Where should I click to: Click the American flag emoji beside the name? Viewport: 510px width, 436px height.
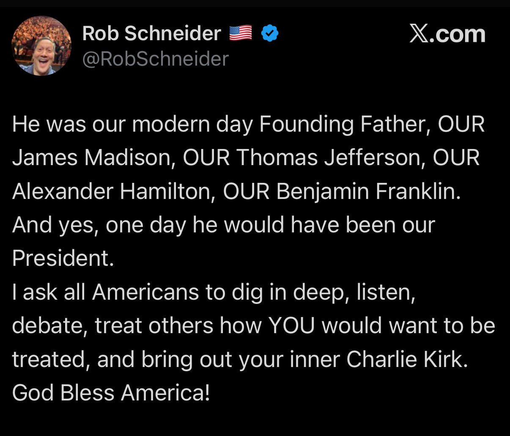(x=241, y=33)
